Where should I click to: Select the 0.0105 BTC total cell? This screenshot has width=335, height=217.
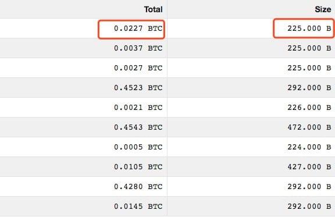(138, 167)
